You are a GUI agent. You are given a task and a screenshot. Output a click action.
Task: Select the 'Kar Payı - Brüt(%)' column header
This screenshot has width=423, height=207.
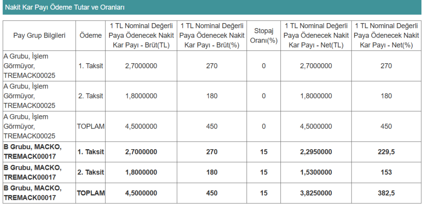(x=212, y=36)
